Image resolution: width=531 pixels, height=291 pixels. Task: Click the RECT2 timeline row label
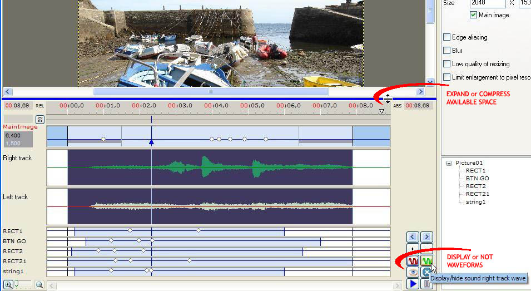coord(13,251)
